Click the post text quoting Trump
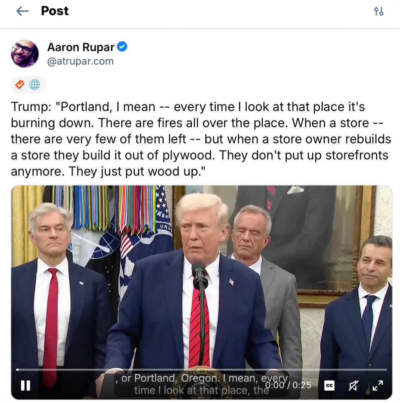The image size is (400, 403). 201,139
